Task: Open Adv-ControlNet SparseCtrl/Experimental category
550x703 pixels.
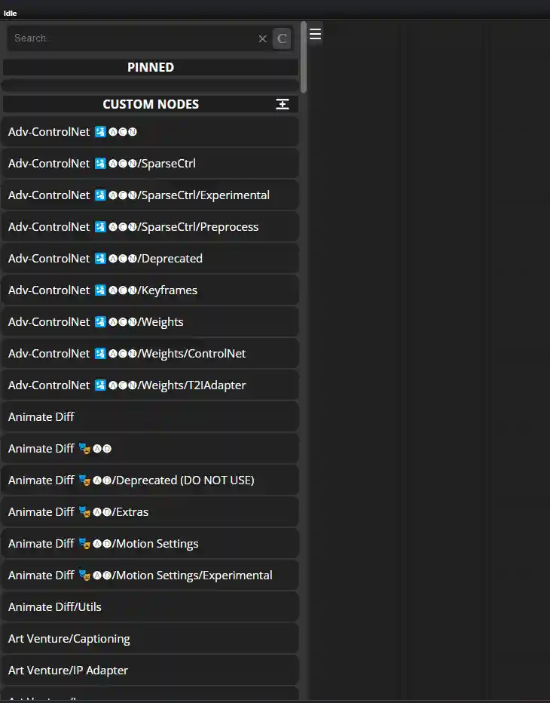Action: click(150, 195)
